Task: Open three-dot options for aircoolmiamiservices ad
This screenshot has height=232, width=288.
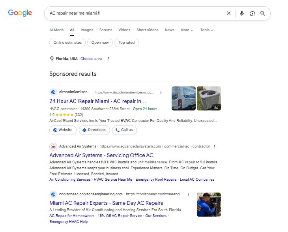Action: [x=161, y=92]
